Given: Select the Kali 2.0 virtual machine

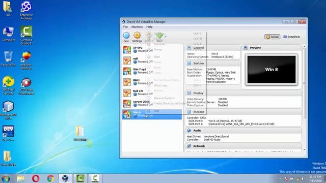Looking at the screenshot, I should click(x=152, y=93).
